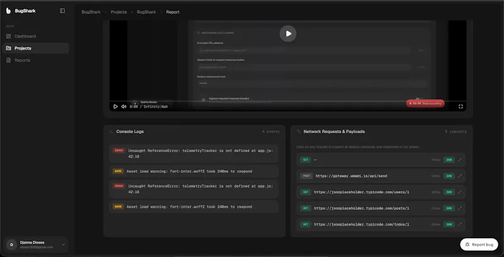Open the POST https://gateway.umami.is/api/send request
The height and width of the screenshot is (257, 504).
coord(381,176)
